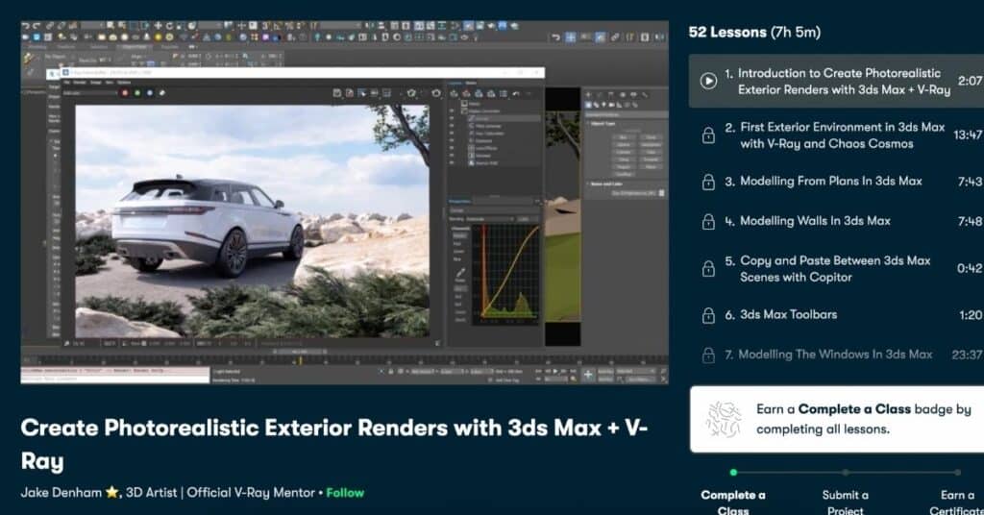
Task: Click the lock icon on Modelling From Plans lesson
Action: point(708,182)
